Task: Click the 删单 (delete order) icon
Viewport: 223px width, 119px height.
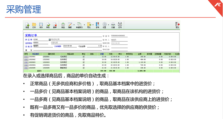Action: click(x=55, y=25)
